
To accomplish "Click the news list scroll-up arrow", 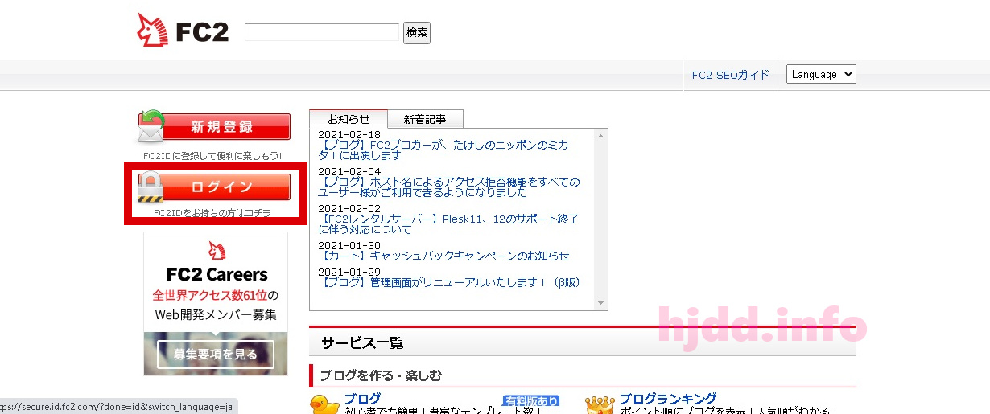I will (x=600, y=136).
